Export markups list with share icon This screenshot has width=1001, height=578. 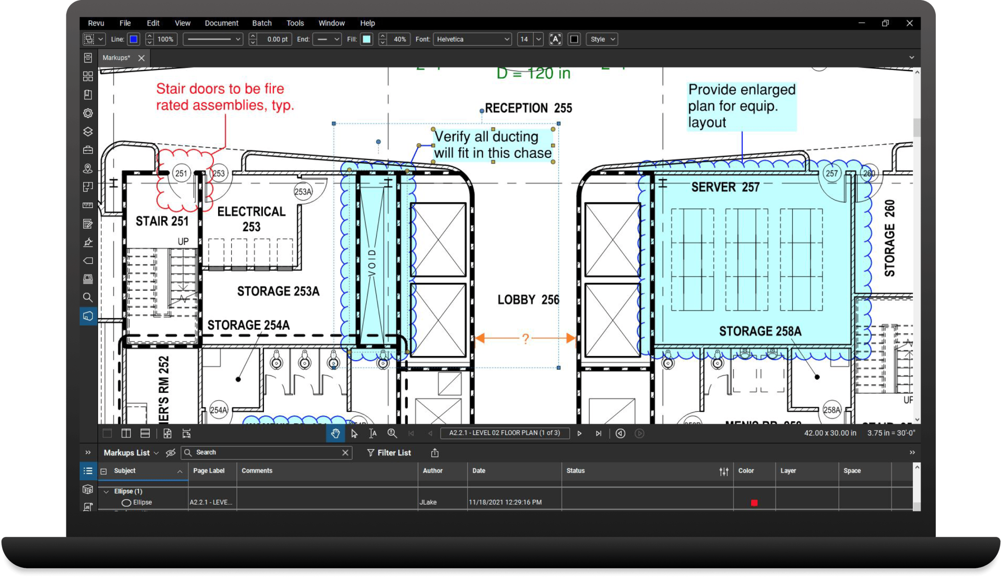[x=434, y=452]
